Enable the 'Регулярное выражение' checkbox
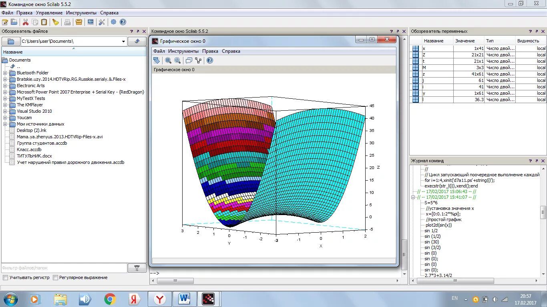Image resolution: width=547 pixels, height=307 pixels. click(56, 277)
